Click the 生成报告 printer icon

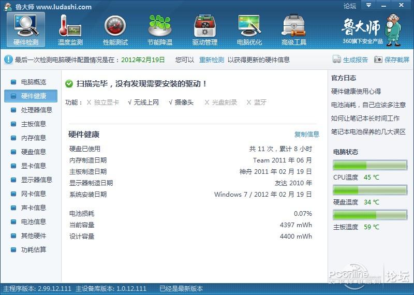tap(337, 60)
